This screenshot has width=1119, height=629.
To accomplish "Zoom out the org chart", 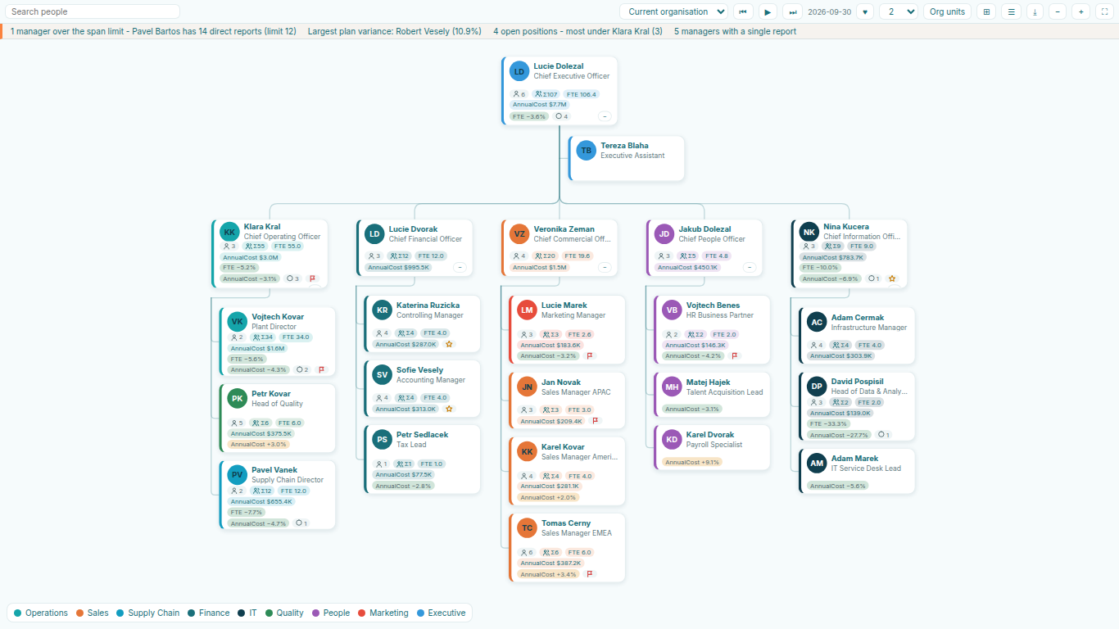I will [1058, 11].
